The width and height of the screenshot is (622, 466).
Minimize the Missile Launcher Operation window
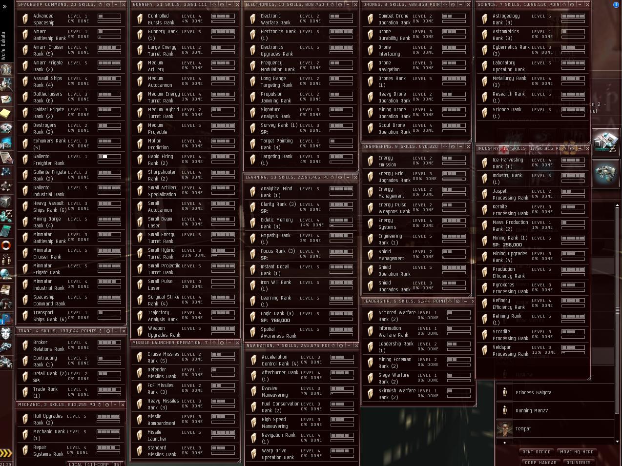coord(229,343)
